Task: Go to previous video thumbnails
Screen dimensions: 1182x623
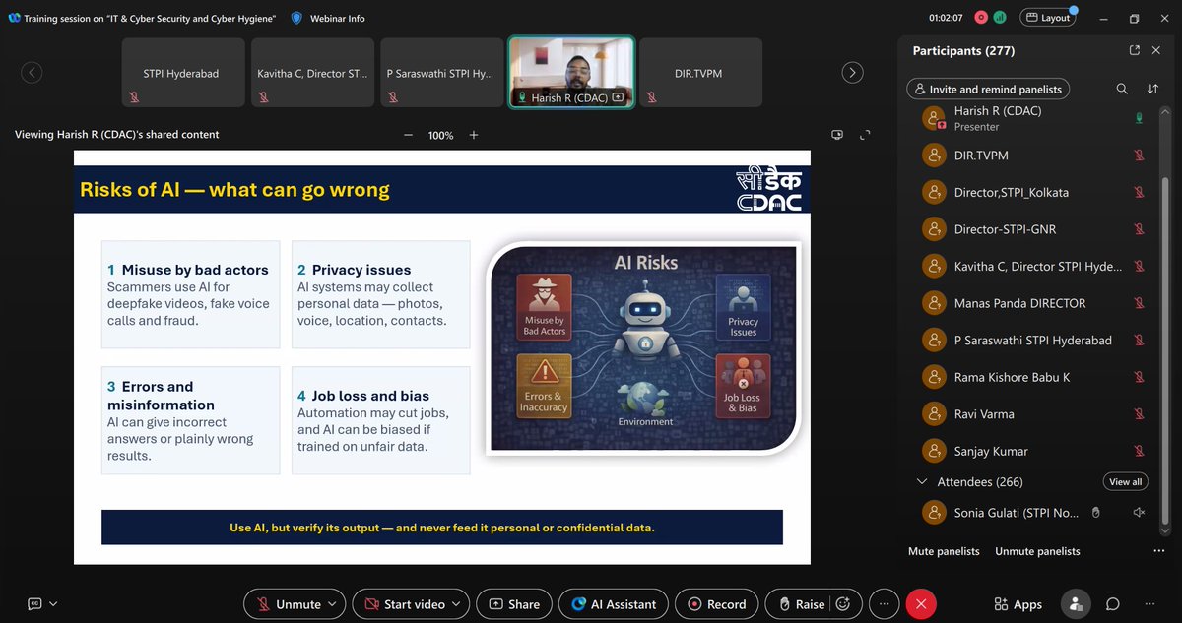Action: (33, 73)
